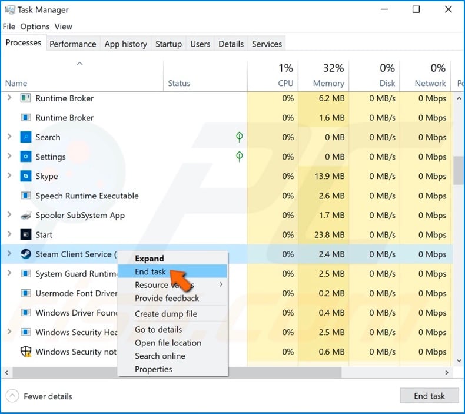Click the suspended leaf icon for Search
The width and height of the screenshot is (465, 414).
(240, 137)
